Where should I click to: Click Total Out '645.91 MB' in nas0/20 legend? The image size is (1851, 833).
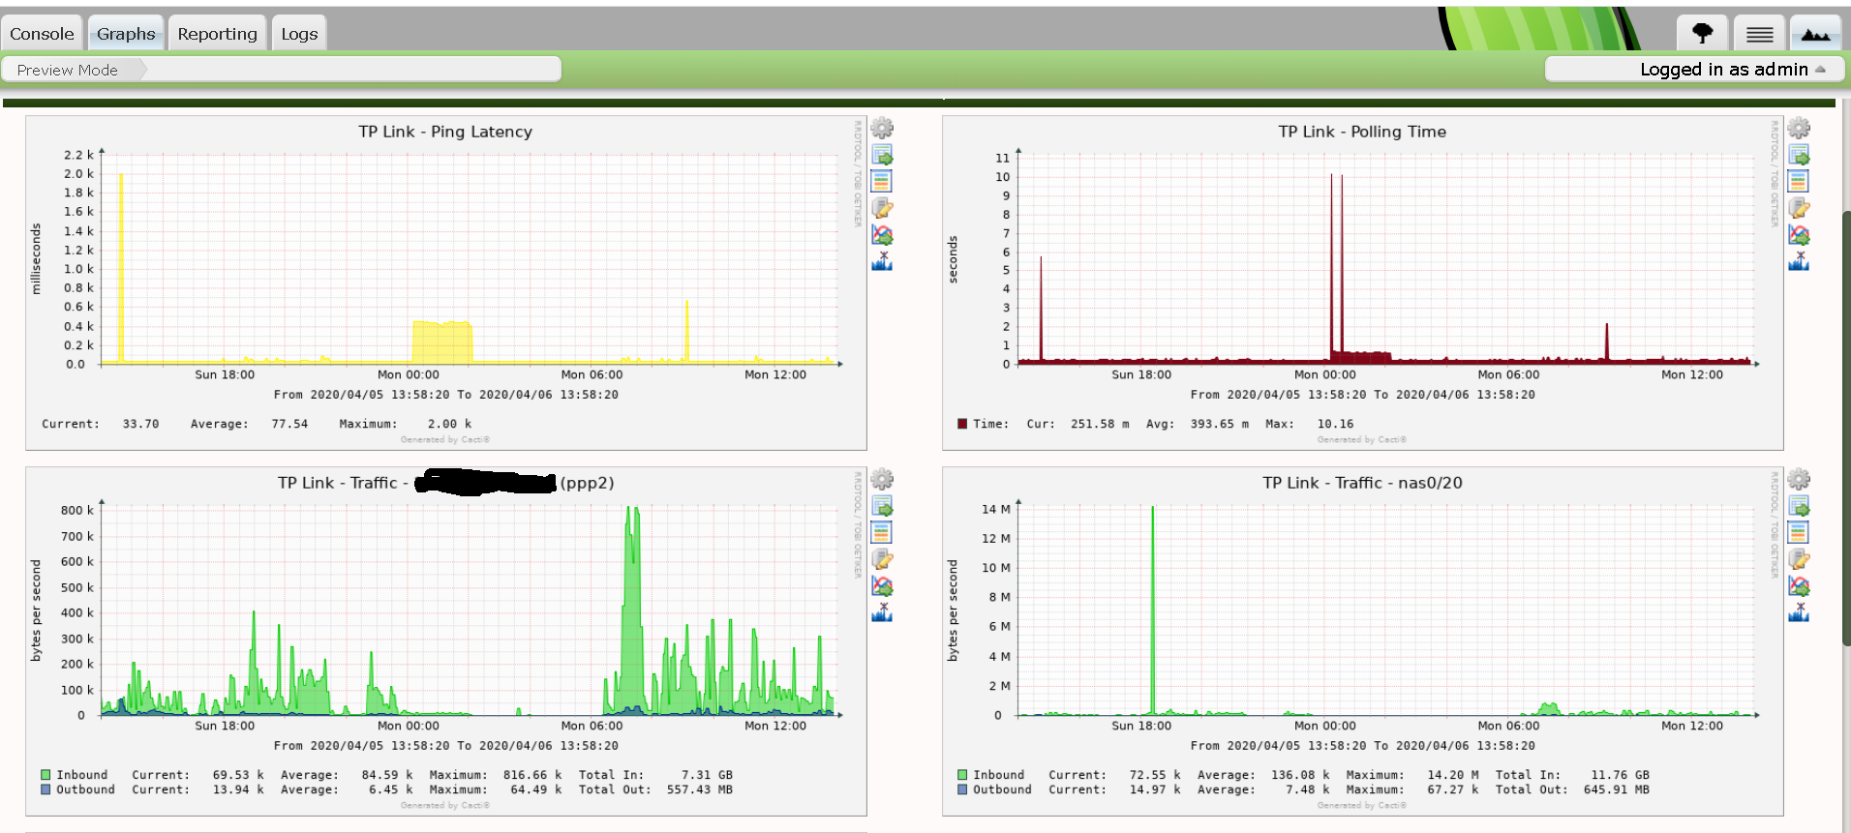click(1616, 789)
